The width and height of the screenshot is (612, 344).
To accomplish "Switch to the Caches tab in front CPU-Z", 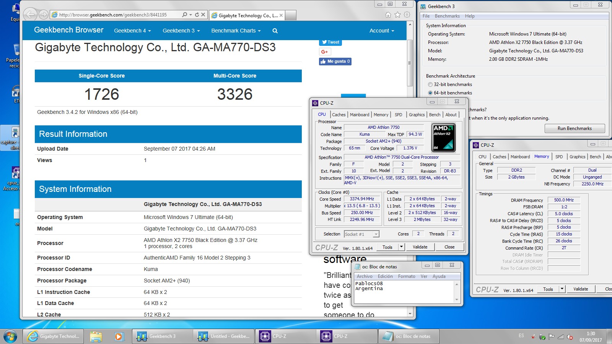I will point(339,115).
